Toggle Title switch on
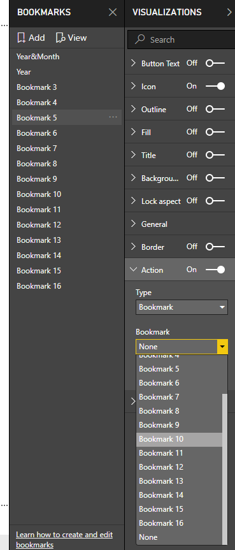The height and width of the screenshot is (550, 235). 215,155
